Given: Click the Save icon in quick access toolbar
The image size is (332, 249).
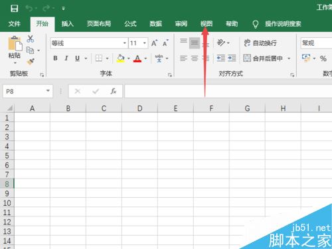Looking at the screenshot, I should click(15, 9).
